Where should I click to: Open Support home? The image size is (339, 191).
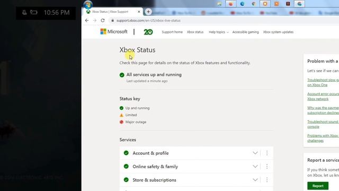pyautogui.click(x=172, y=32)
